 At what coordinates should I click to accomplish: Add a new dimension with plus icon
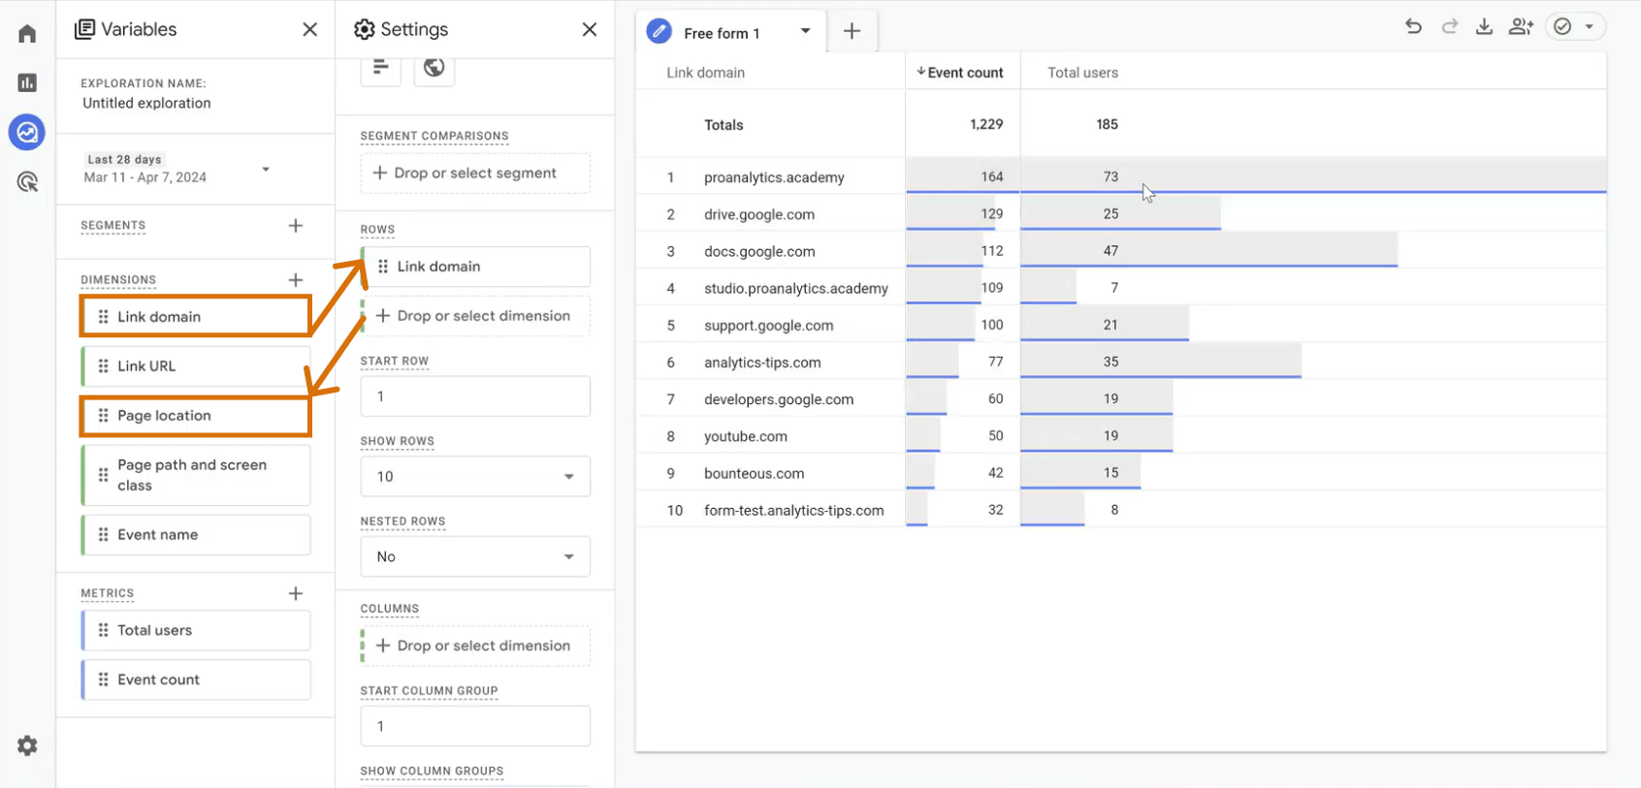[296, 280]
